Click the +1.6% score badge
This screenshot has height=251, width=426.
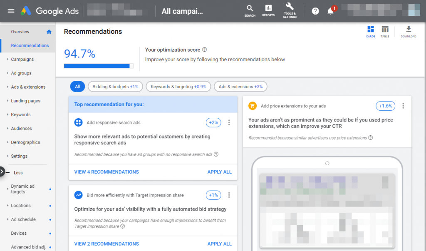tap(385, 106)
